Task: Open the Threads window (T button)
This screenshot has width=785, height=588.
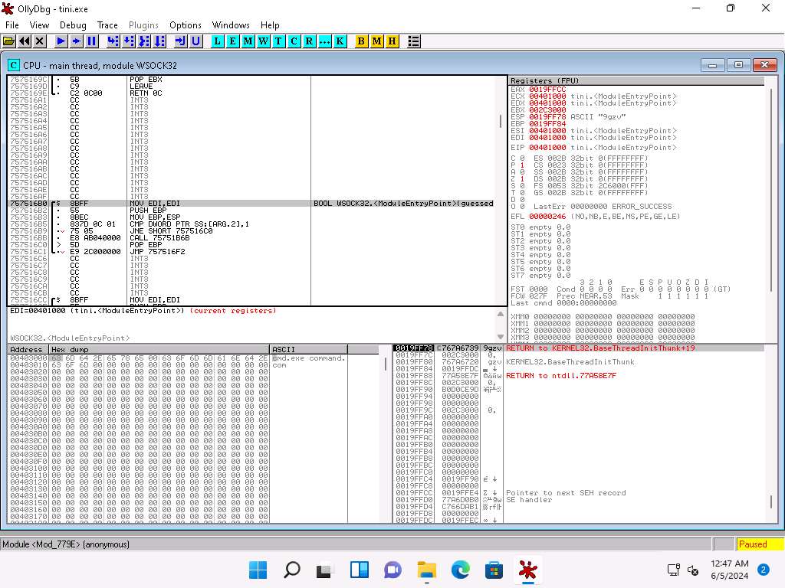Action: [x=278, y=41]
